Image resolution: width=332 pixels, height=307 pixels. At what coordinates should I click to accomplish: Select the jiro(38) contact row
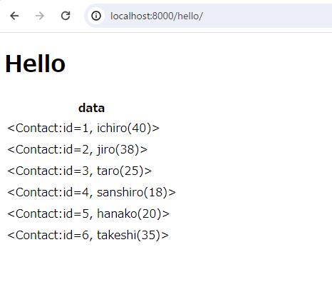click(x=78, y=149)
